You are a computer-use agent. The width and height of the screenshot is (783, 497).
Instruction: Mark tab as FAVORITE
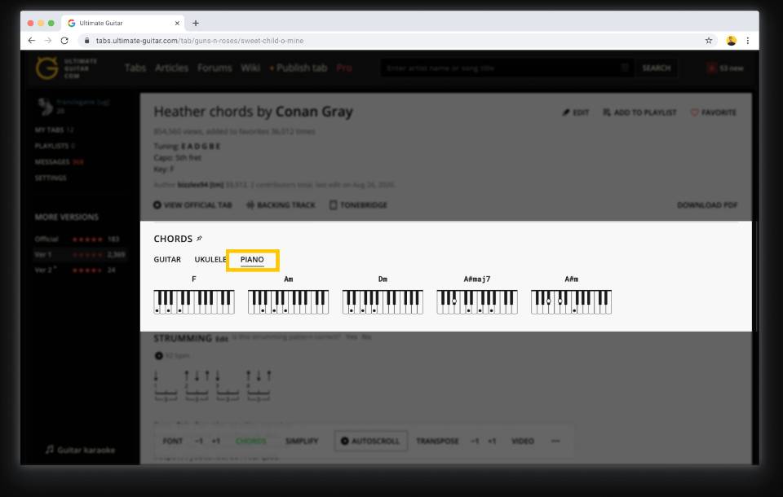click(x=713, y=112)
